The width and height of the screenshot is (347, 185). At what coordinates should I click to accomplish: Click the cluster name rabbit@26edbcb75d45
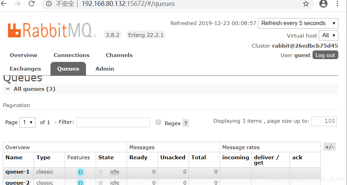click(x=305, y=46)
